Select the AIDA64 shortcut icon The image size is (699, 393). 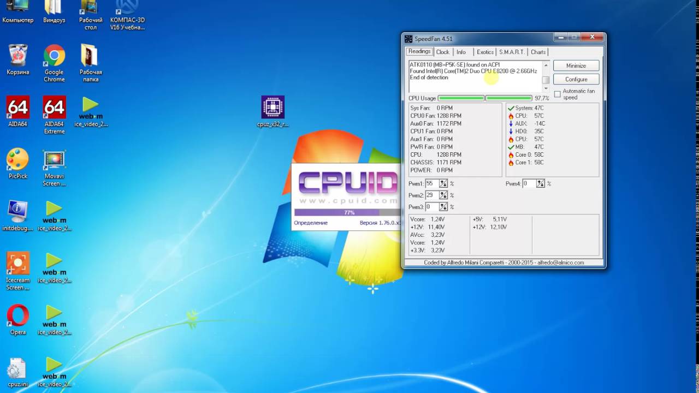tap(18, 112)
